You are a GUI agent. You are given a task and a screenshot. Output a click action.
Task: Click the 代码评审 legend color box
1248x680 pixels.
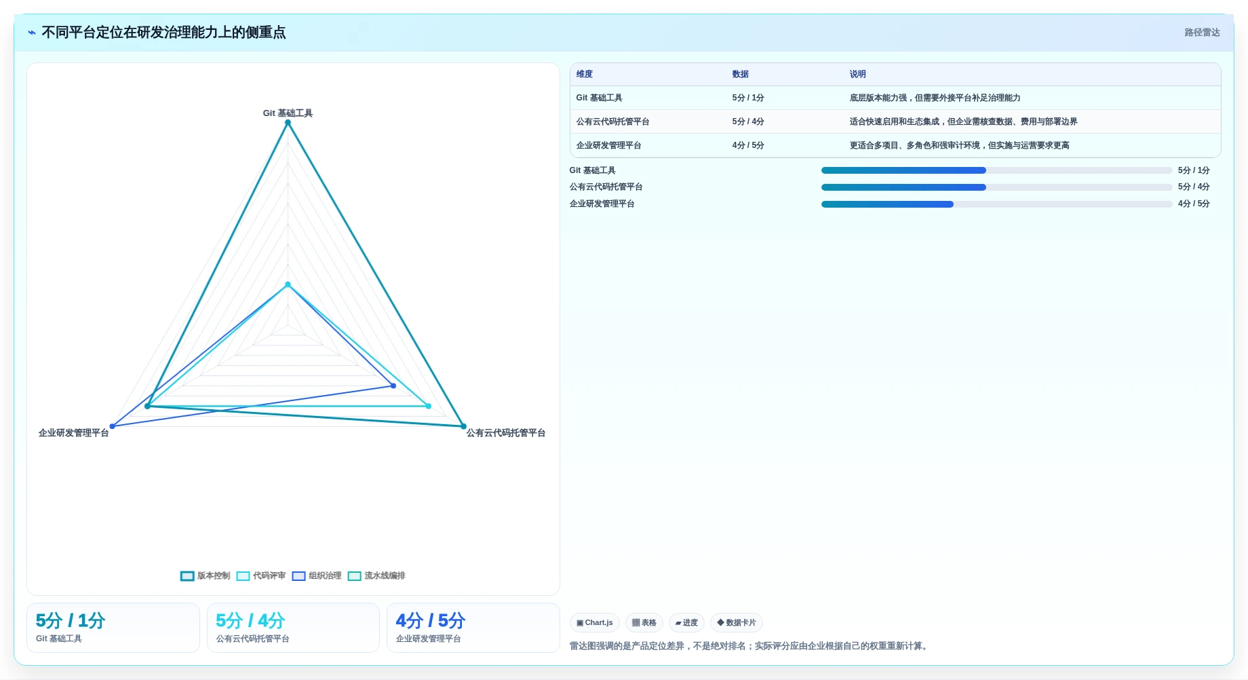click(x=243, y=576)
